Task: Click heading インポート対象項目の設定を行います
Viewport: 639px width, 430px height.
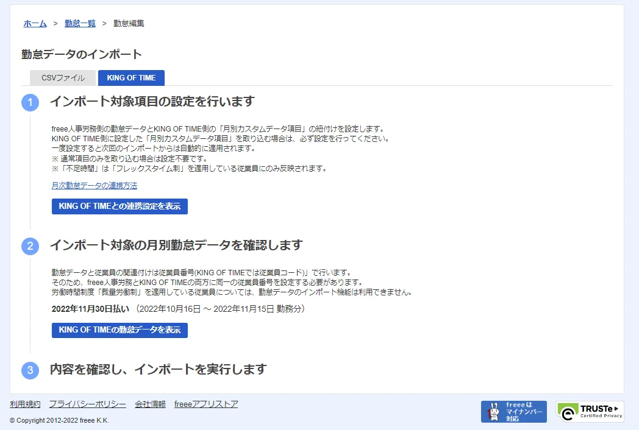Action: tap(152, 101)
